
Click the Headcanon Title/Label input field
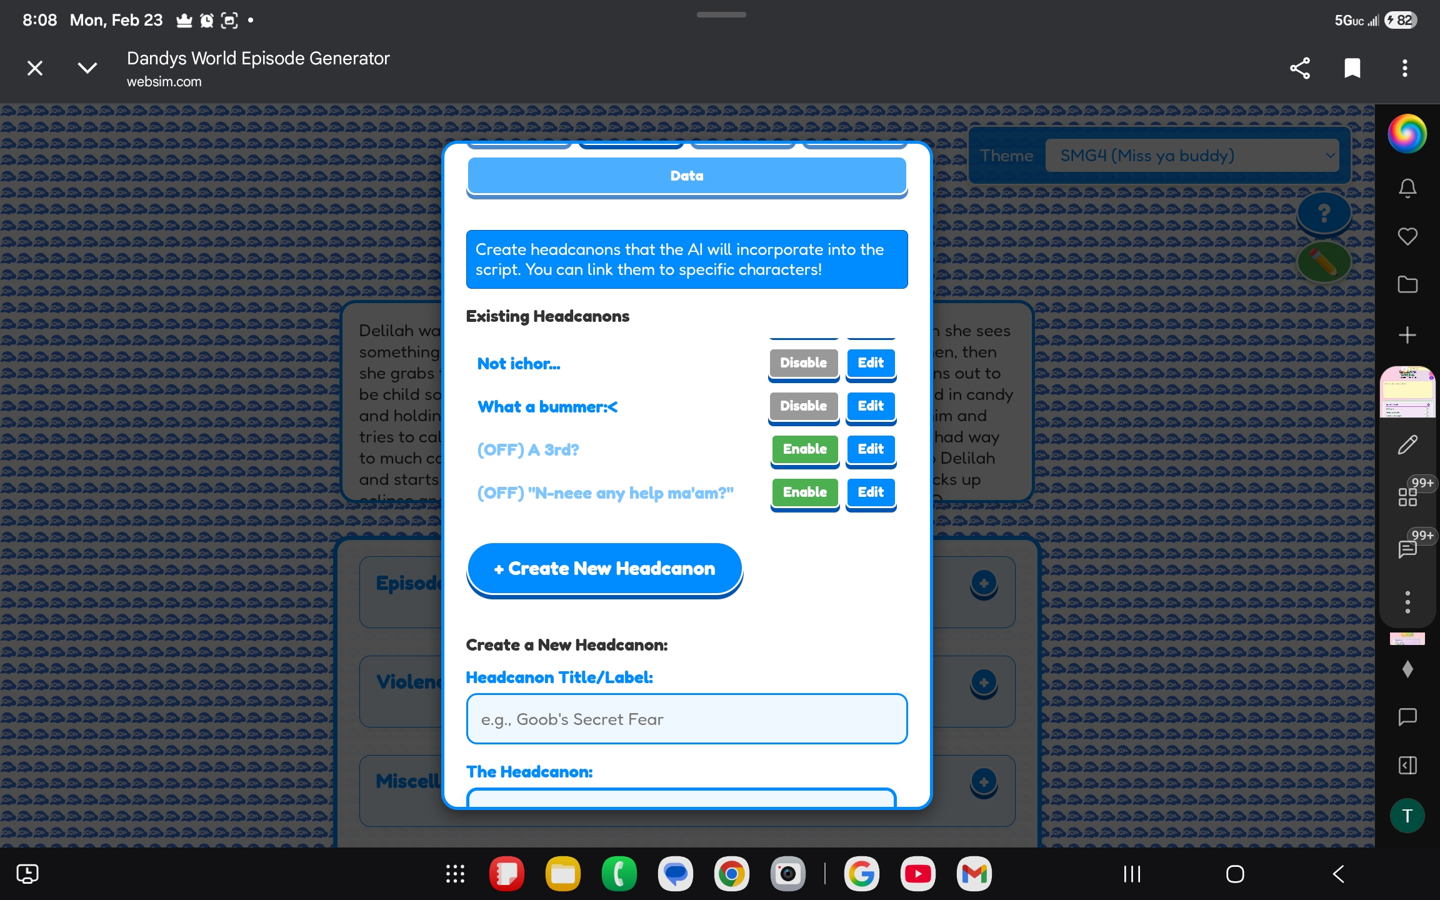[x=686, y=719]
